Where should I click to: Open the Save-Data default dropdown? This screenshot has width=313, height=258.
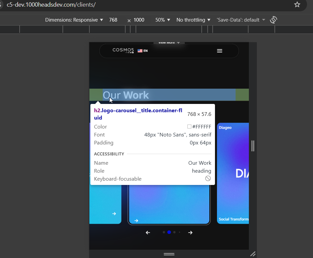241,20
